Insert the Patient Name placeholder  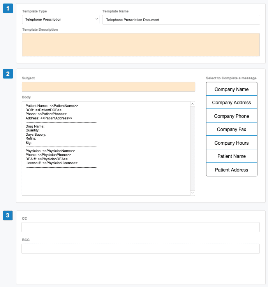(231, 156)
